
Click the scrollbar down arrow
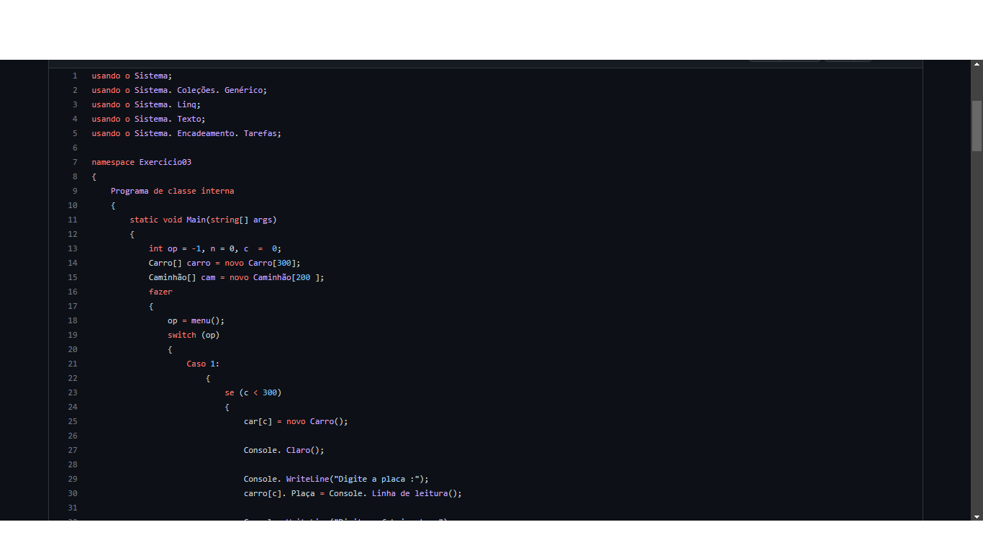tap(977, 516)
